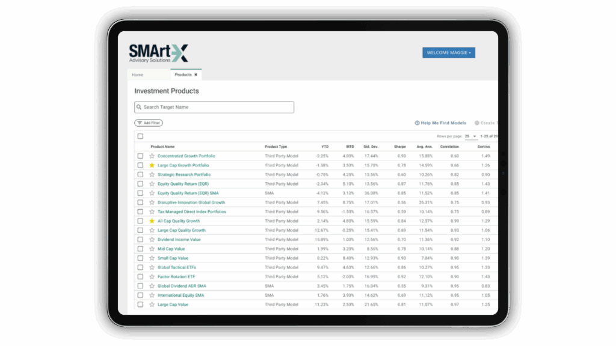Star the Dividend Income Value product

click(152, 239)
